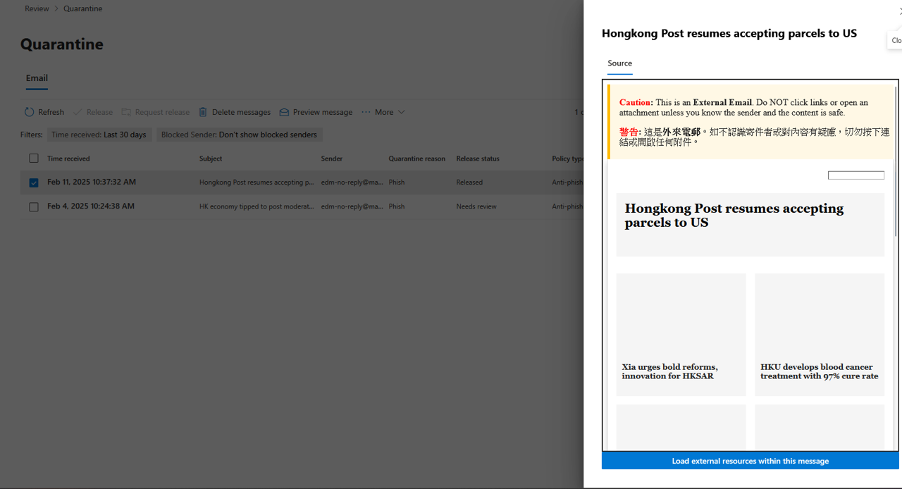The width and height of the screenshot is (902, 489).
Task: Click the 'Needs review' status cell
Action: click(x=476, y=206)
